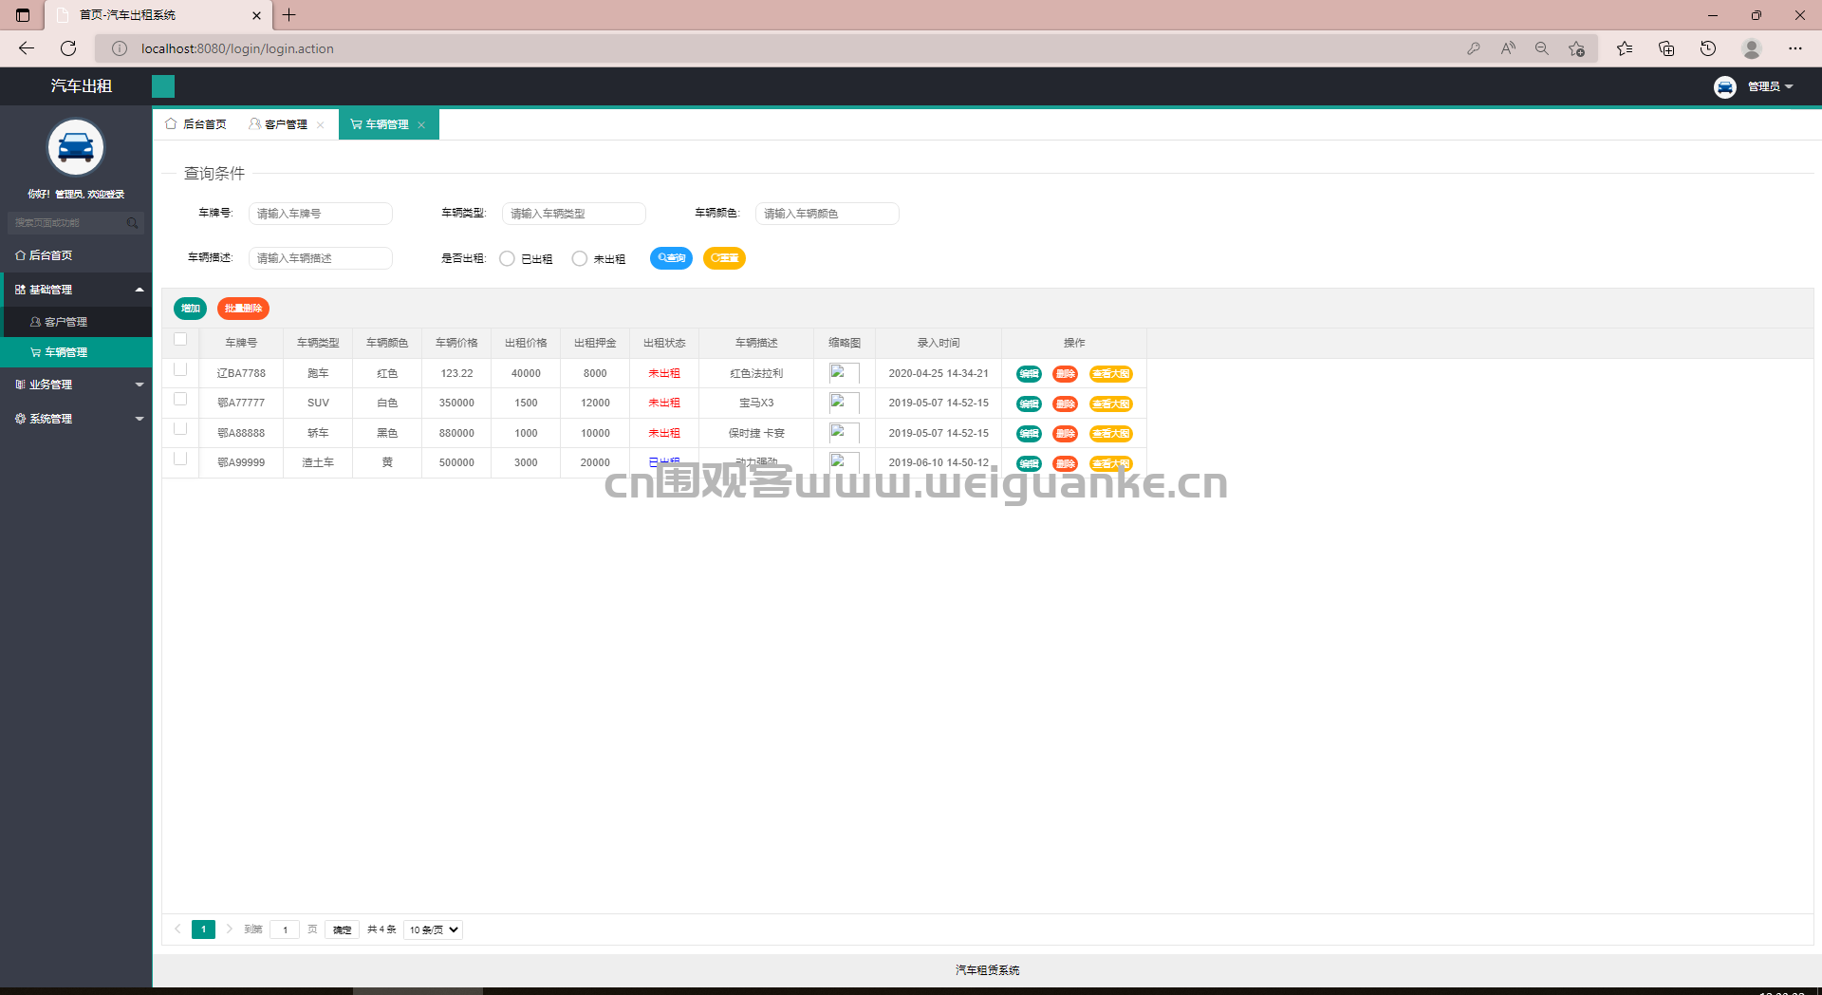Reload the current page
The height and width of the screenshot is (995, 1822).
pyautogui.click(x=68, y=48)
